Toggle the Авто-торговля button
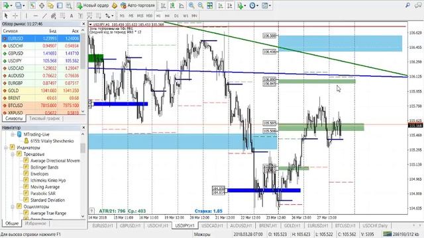Image resolution: width=424 pixels, height=238 pixels. point(138,5)
